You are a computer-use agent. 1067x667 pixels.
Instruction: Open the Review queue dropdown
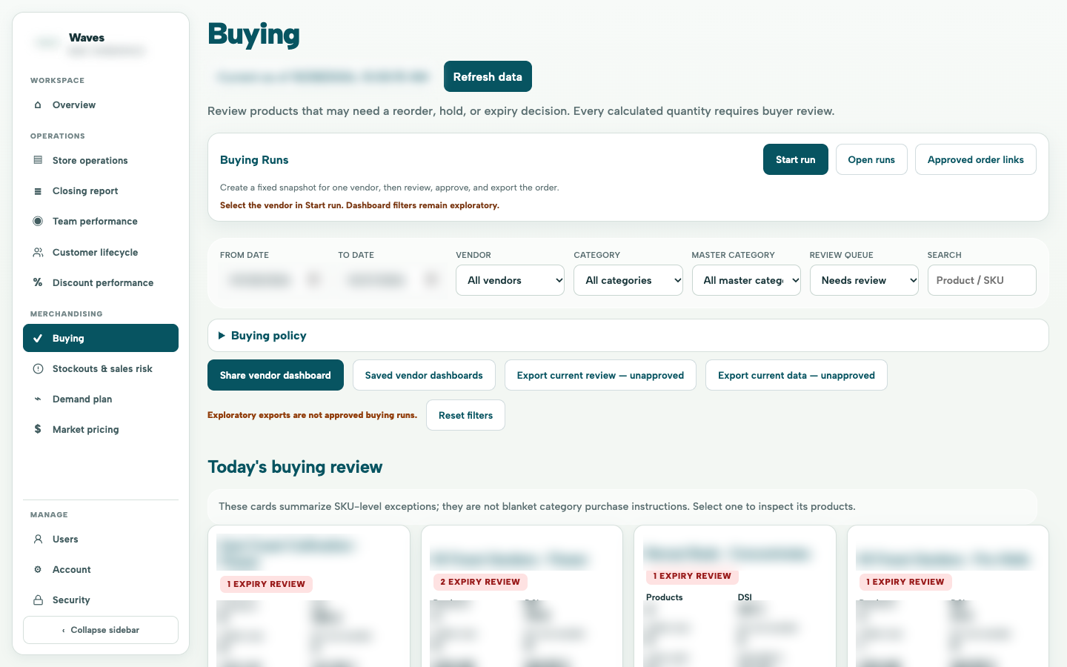[864, 280]
